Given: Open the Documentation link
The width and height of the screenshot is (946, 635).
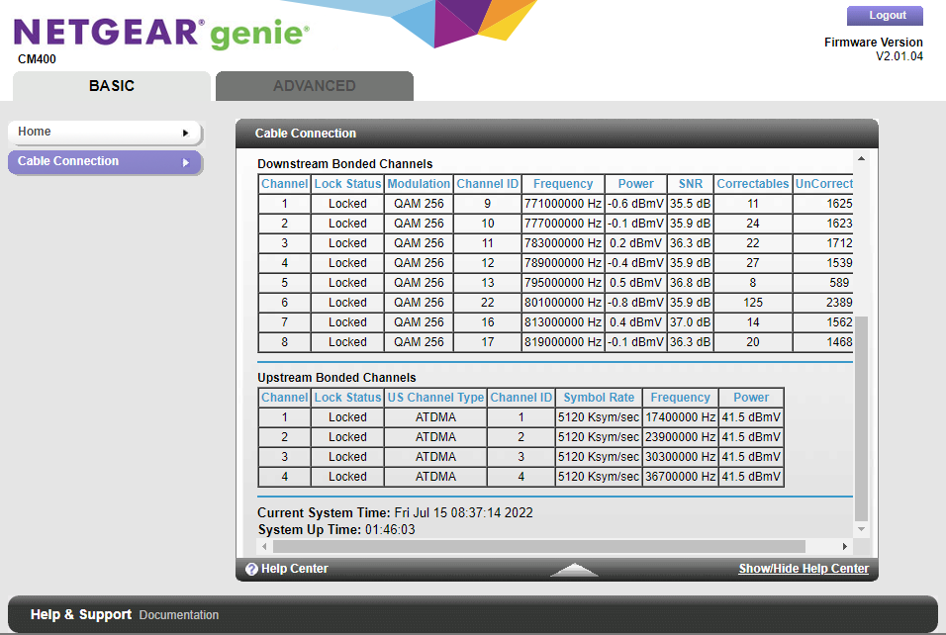Looking at the screenshot, I should point(179,615).
